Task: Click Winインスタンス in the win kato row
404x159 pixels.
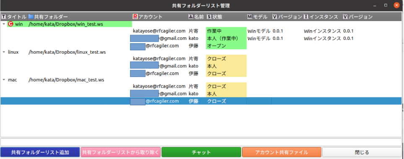Action: (323, 39)
